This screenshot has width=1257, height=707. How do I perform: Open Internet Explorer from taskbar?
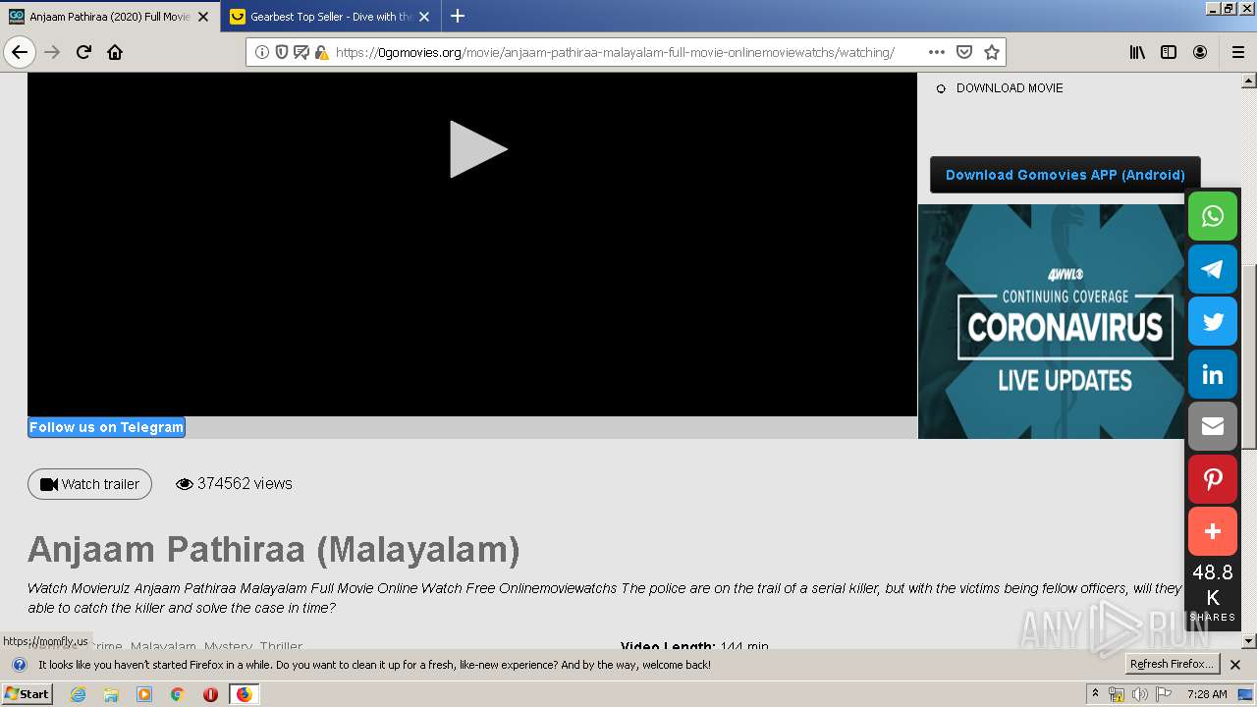coord(78,694)
